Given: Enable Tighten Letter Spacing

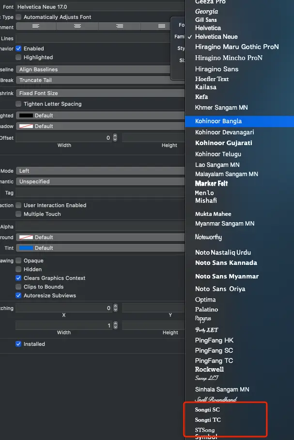Looking at the screenshot, I should pos(18,104).
